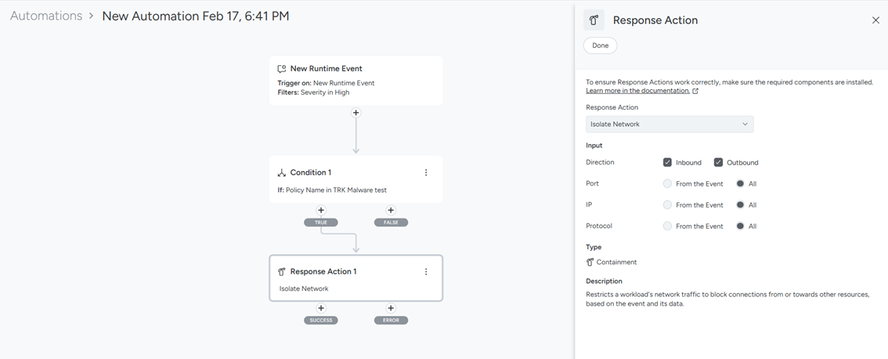
Task: Open the Response Action 1 three-dot menu
Action: click(x=426, y=272)
